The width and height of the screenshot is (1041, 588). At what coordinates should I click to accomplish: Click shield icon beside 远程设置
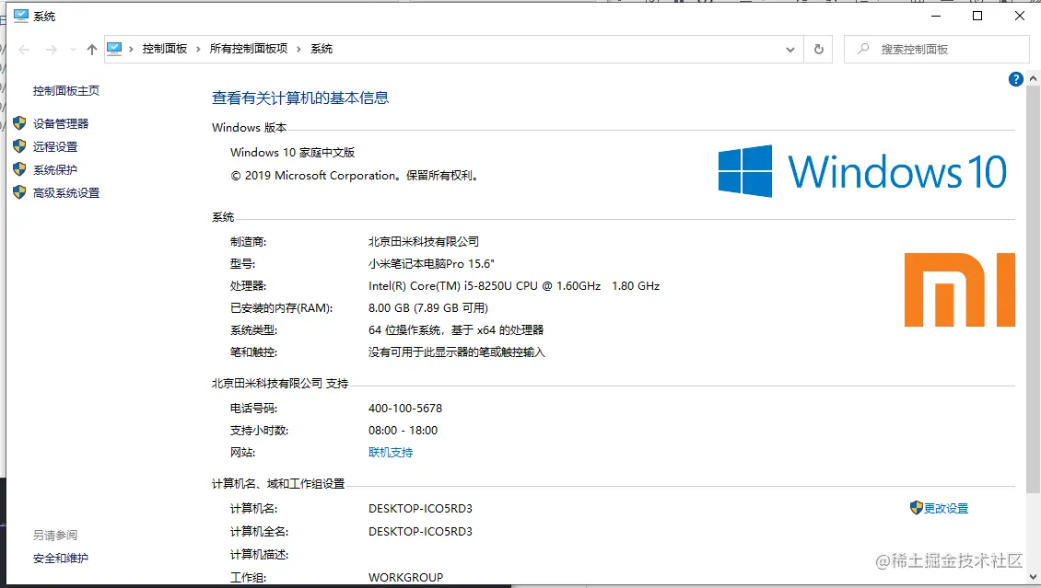tap(19, 146)
